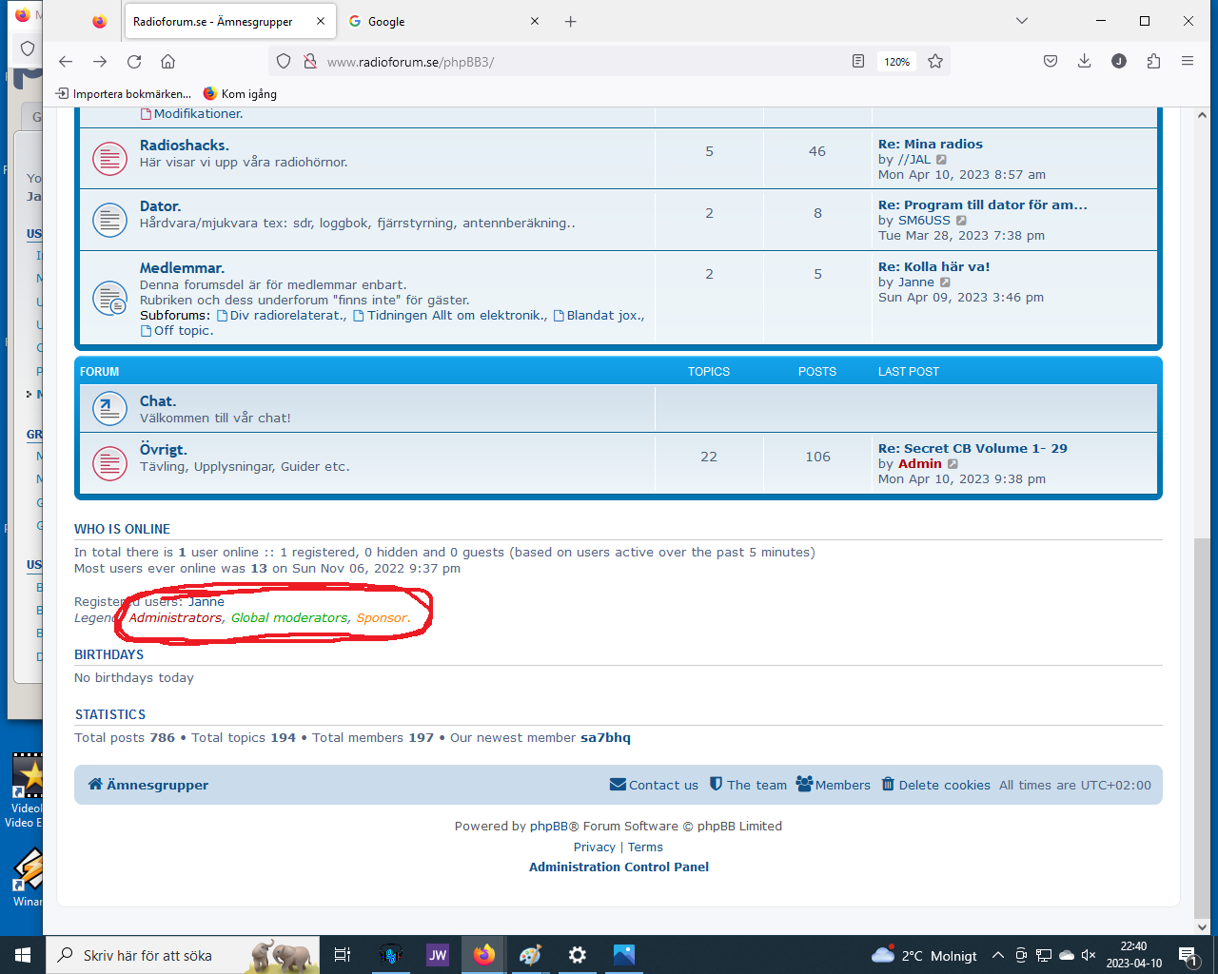Click the Radioshacks forum icon
Image resolution: width=1218 pixels, height=974 pixels.
coord(109,159)
